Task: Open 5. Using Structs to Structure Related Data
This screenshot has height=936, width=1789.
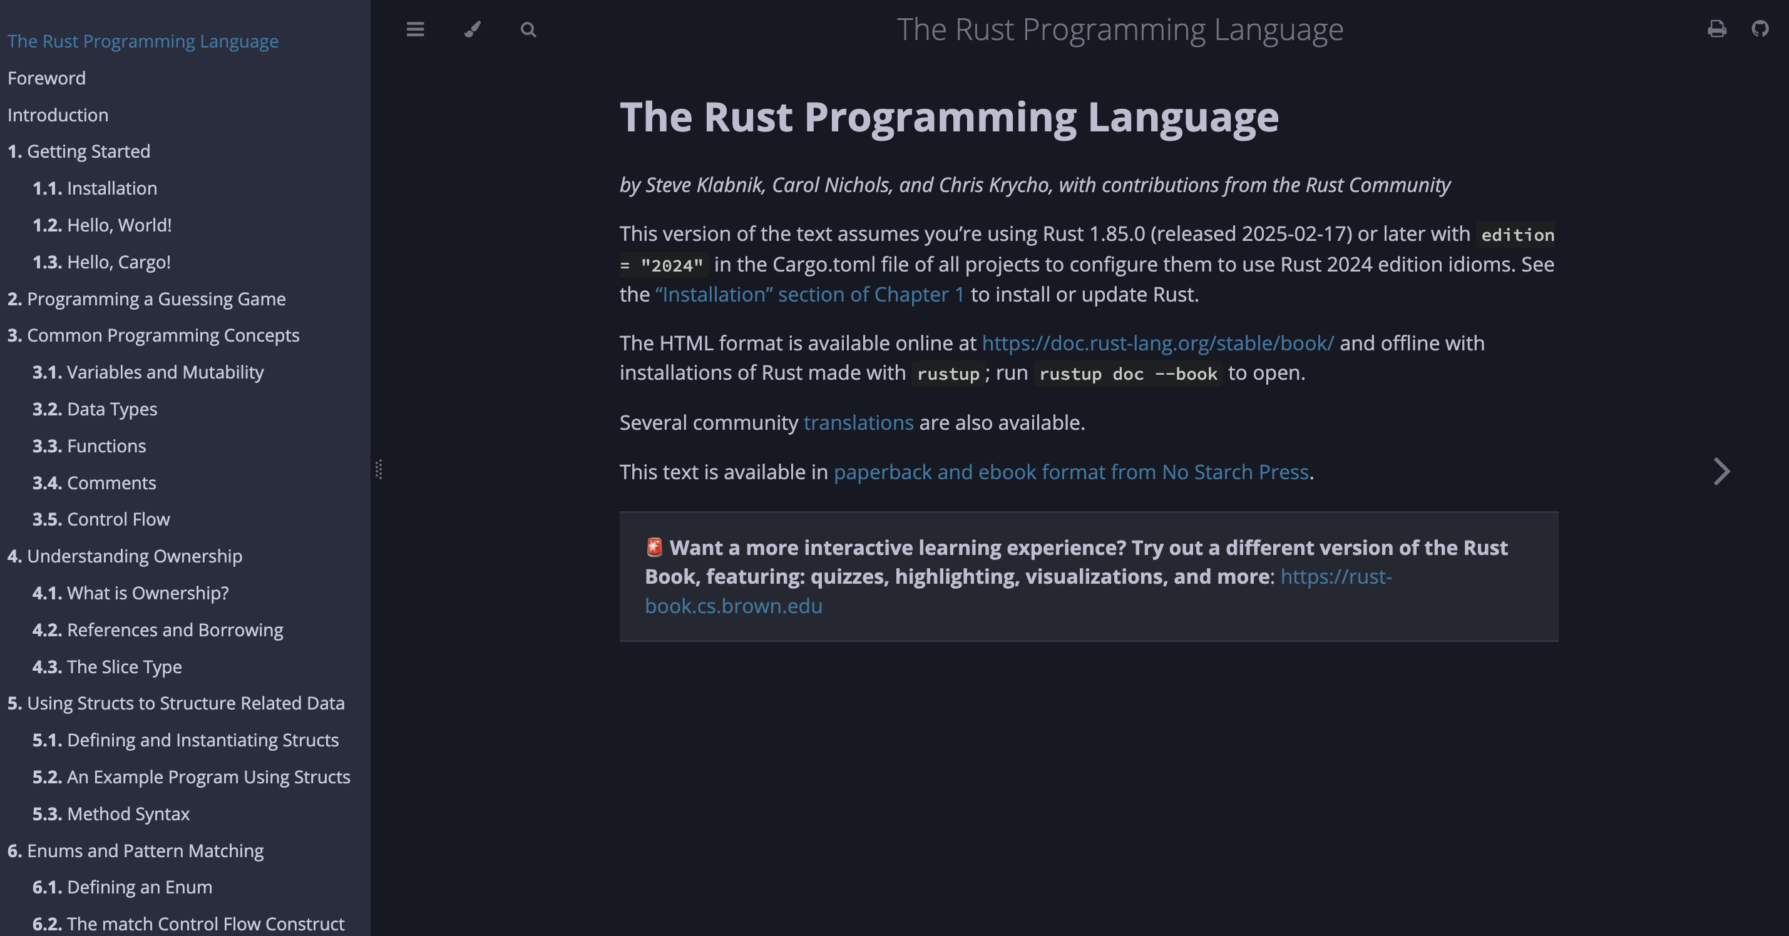Action: 177,703
